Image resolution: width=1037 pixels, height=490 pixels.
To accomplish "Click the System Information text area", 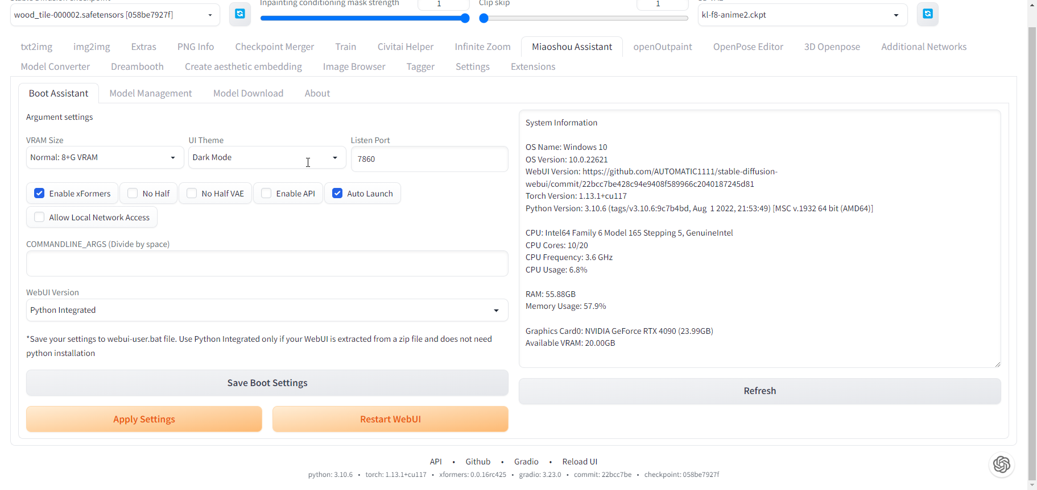I will (x=759, y=238).
